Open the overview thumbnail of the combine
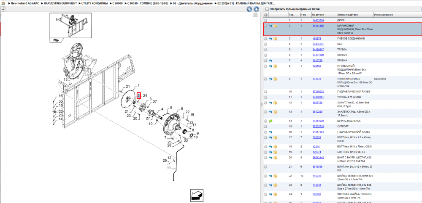Screen dimensions: 422x203 [71, 26]
